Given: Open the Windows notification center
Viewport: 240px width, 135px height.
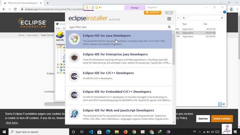Looking at the screenshot, I should [235, 132].
